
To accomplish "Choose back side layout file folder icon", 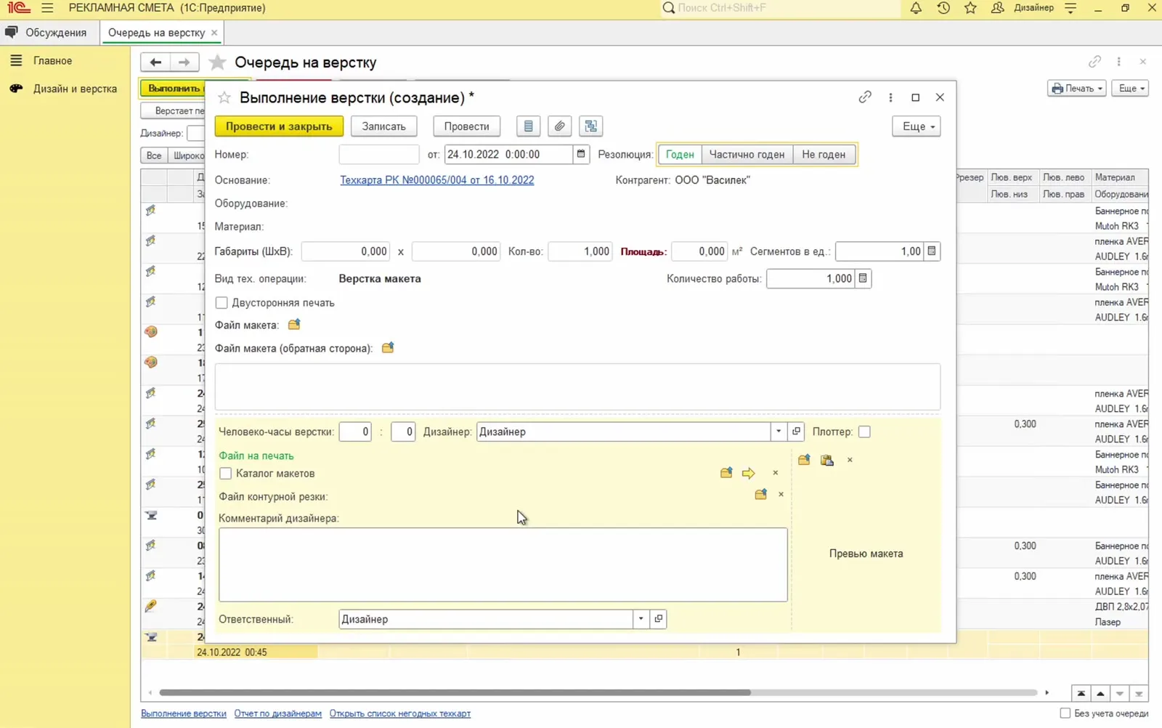I will point(388,348).
